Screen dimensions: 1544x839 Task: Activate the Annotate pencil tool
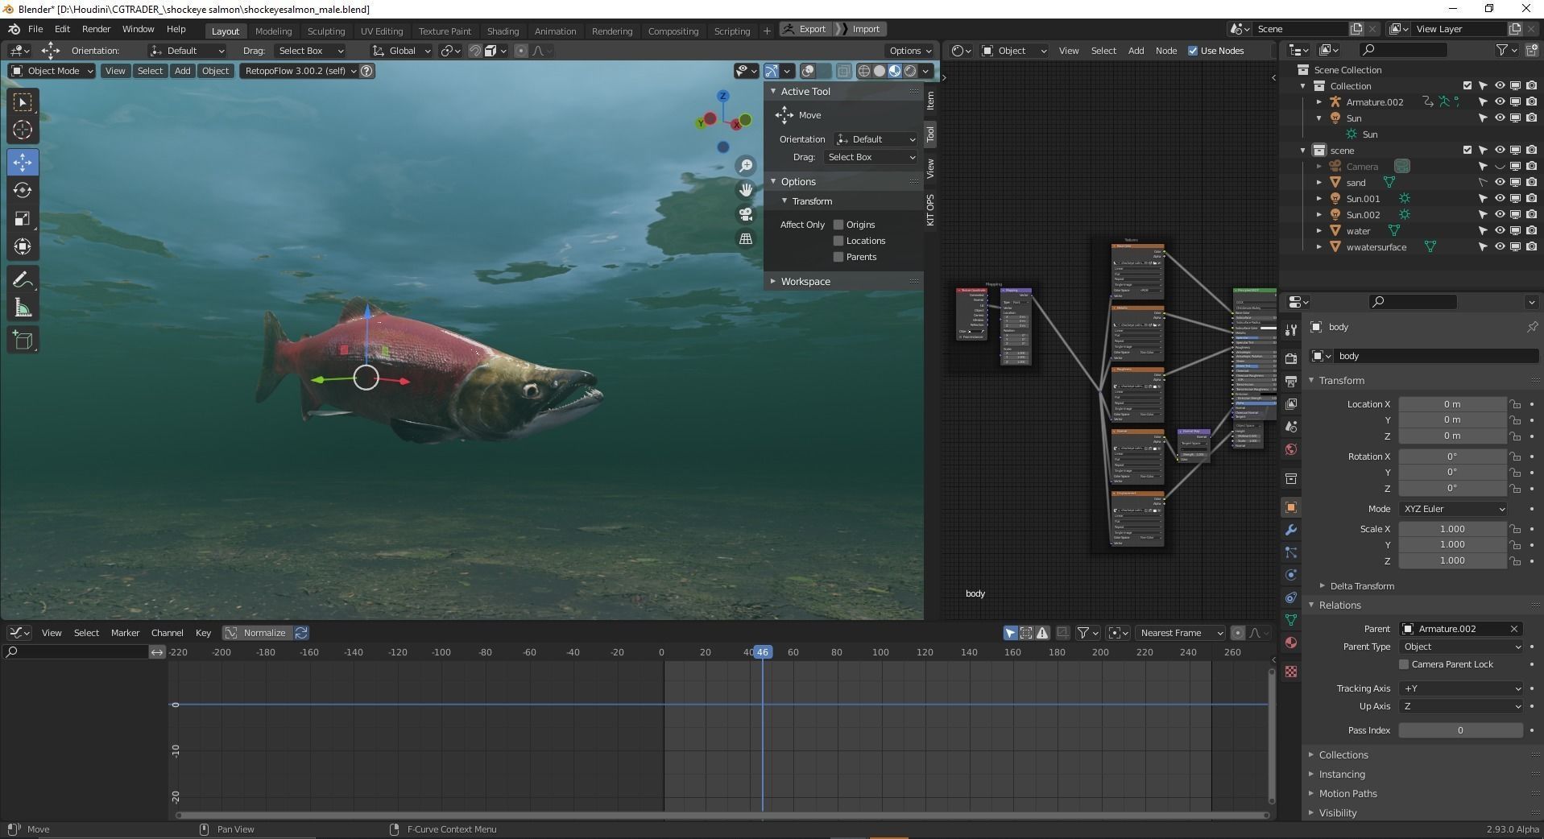[23, 279]
